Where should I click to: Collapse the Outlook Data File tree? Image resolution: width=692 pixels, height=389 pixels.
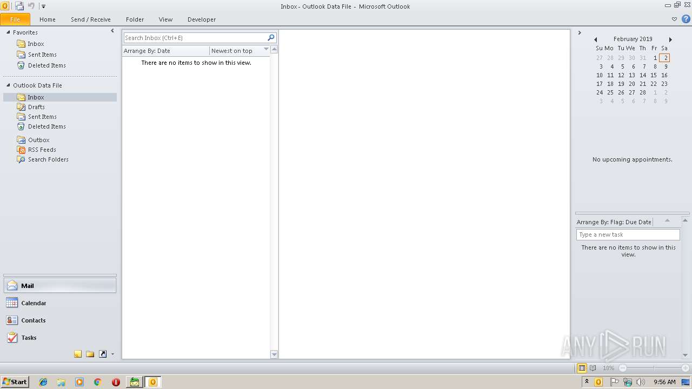tap(8, 85)
